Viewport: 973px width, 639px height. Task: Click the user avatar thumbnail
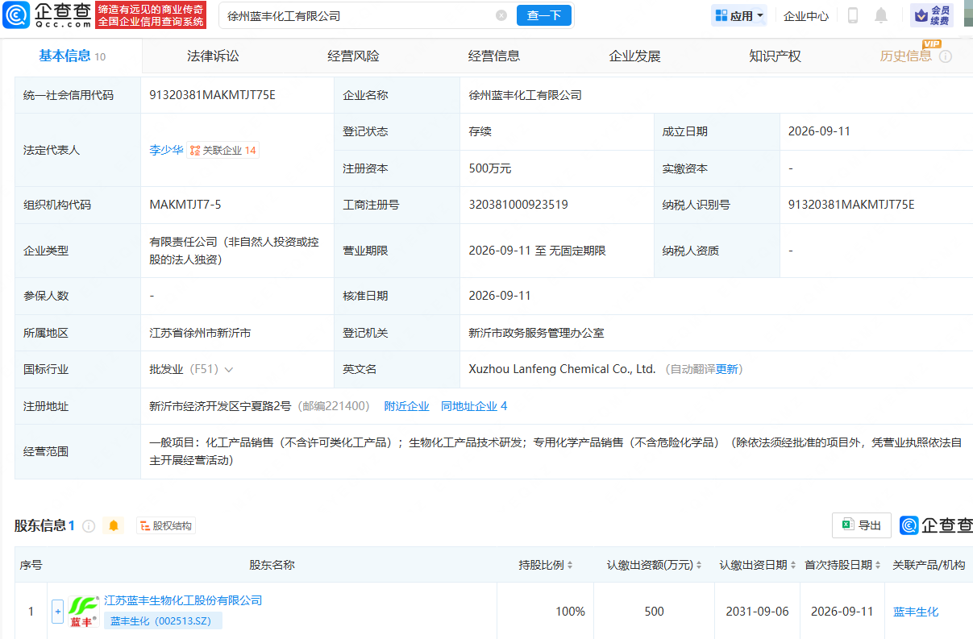[x=967, y=12]
